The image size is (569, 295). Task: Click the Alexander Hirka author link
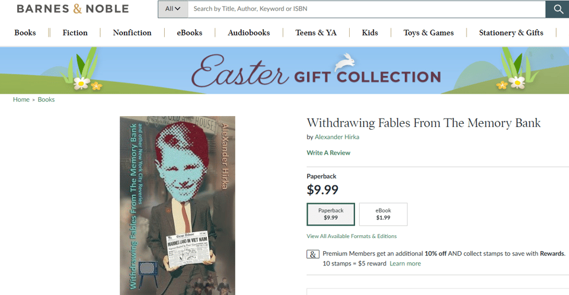click(x=337, y=137)
